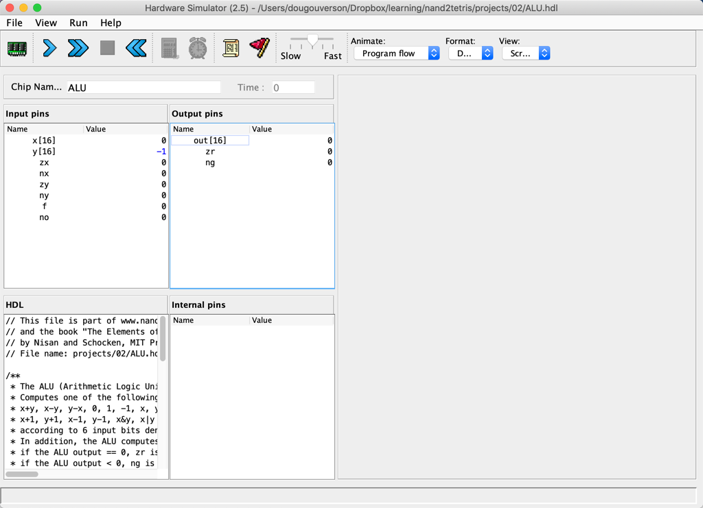Open the Load Script scroll icon
703x508 pixels.
click(x=231, y=48)
